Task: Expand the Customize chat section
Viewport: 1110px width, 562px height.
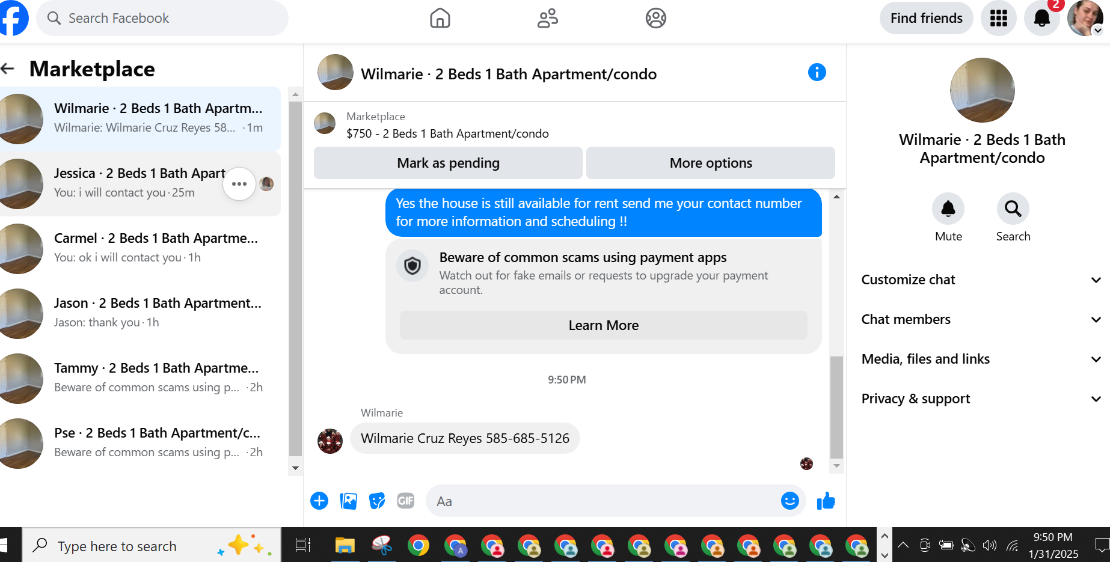Action: 981,279
